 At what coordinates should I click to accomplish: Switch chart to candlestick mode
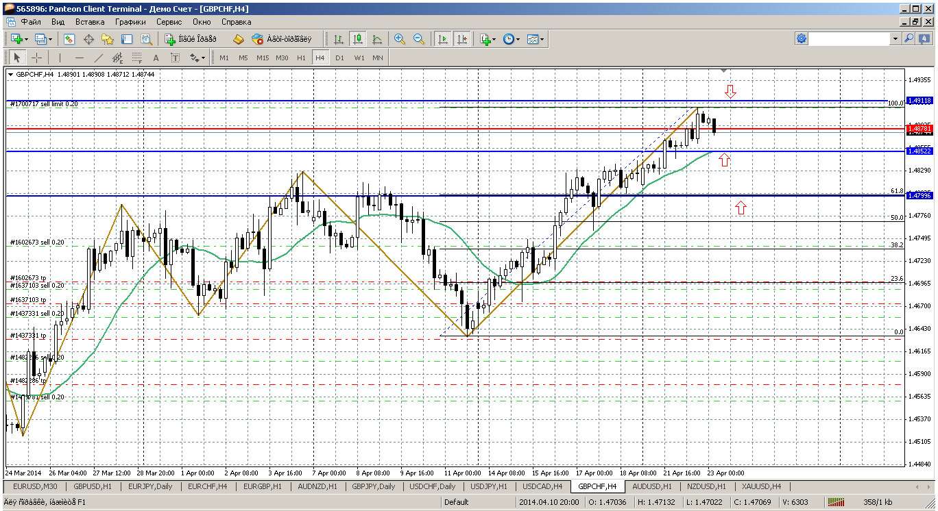(357, 39)
